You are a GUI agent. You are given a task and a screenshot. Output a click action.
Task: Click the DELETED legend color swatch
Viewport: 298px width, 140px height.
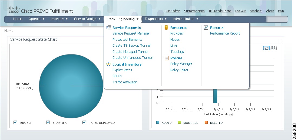[x=206, y=122]
